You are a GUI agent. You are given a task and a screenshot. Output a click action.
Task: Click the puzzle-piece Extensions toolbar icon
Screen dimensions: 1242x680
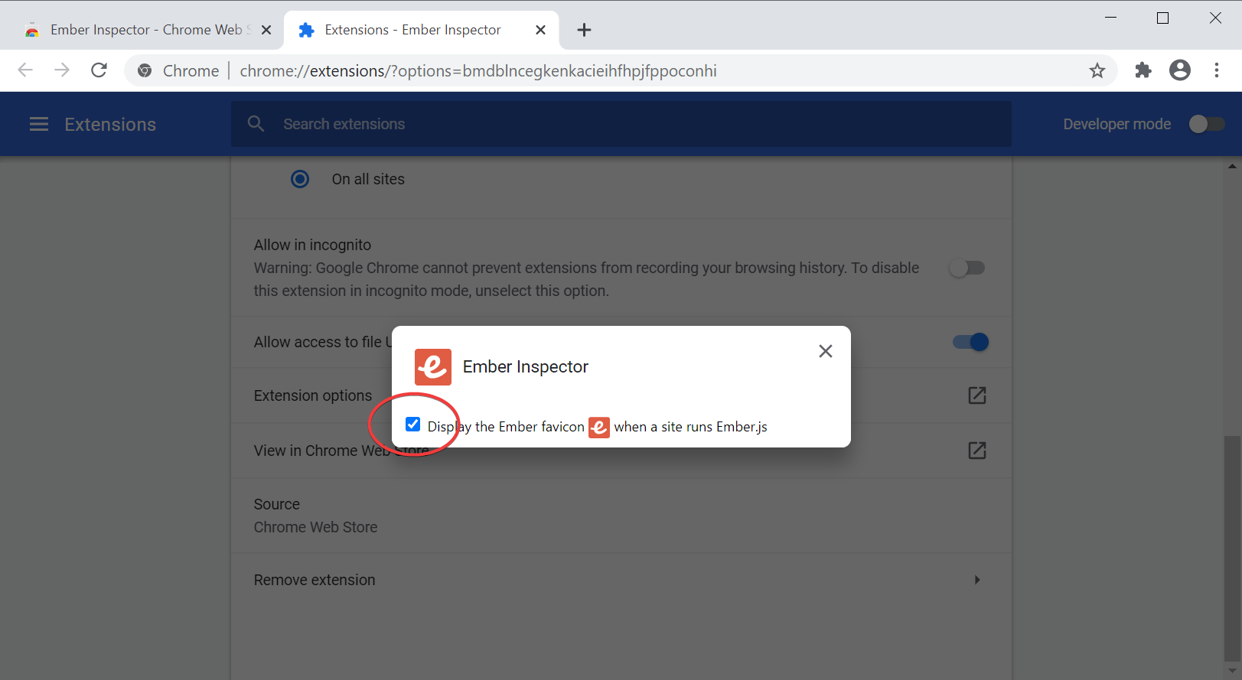click(1143, 70)
